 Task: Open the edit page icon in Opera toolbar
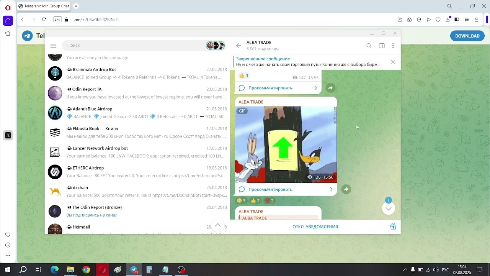pyautogui.click(x=400, y=20)
